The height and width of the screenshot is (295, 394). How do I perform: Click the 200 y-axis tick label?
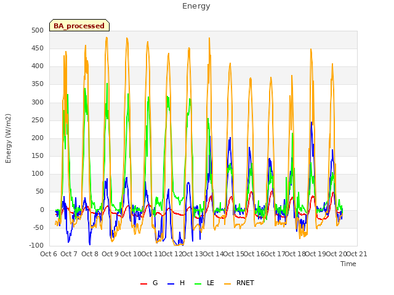point(38,138)
